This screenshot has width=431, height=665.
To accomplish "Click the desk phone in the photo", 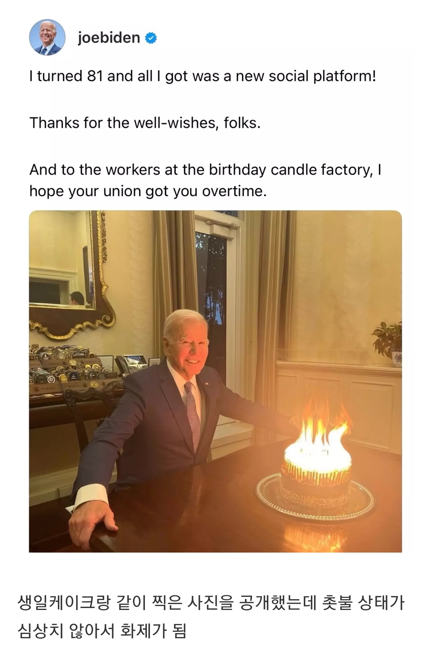I will pos(132,364).
